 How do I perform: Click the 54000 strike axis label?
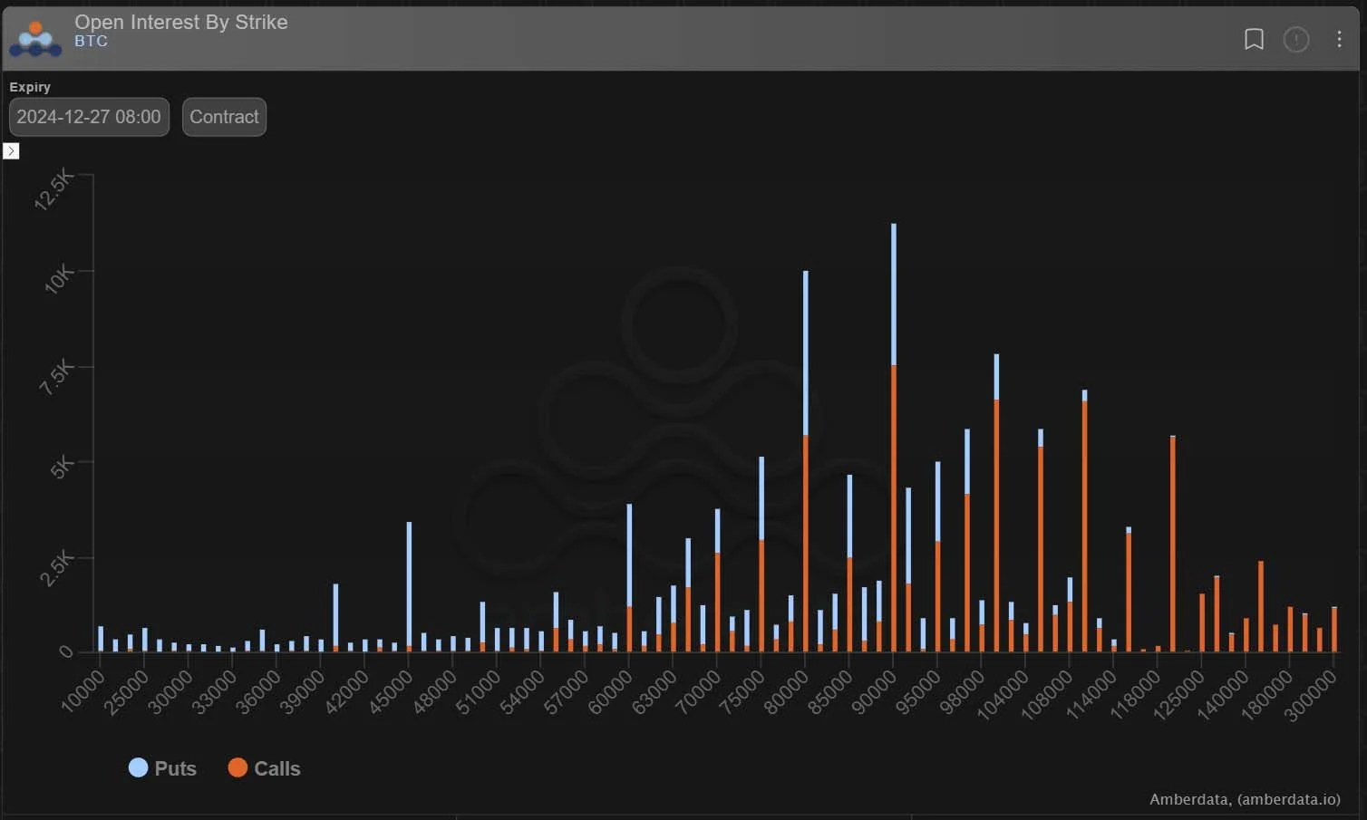point(522,693)
